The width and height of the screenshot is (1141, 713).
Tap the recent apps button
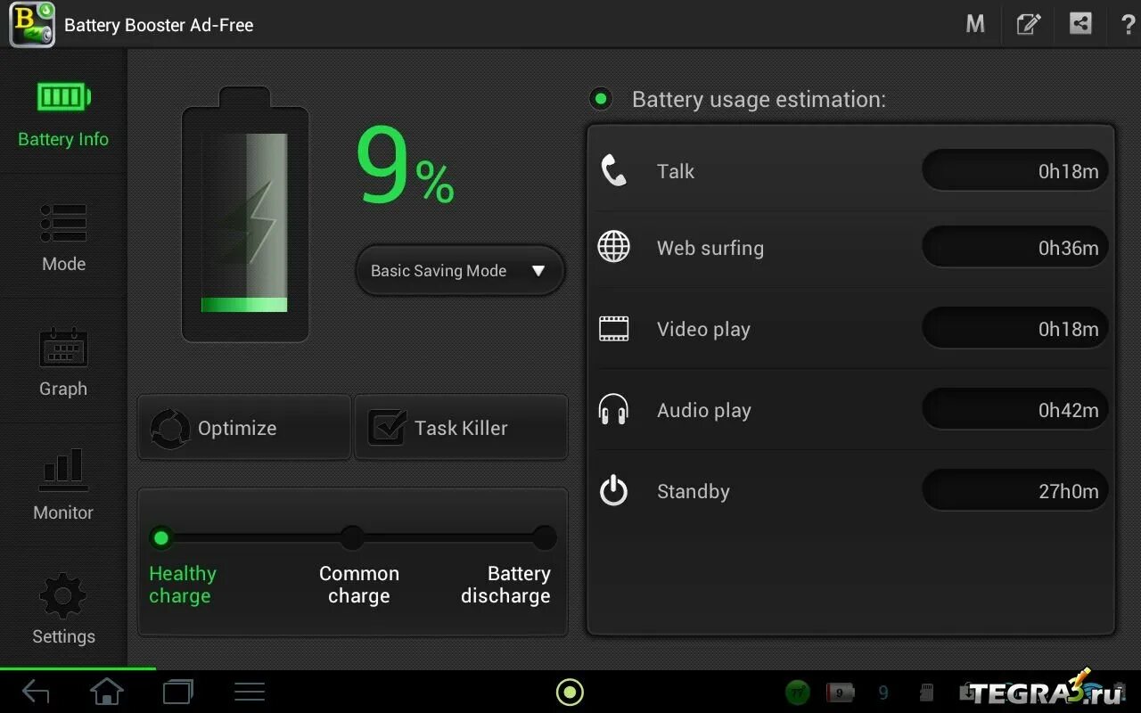pos(178,692)
